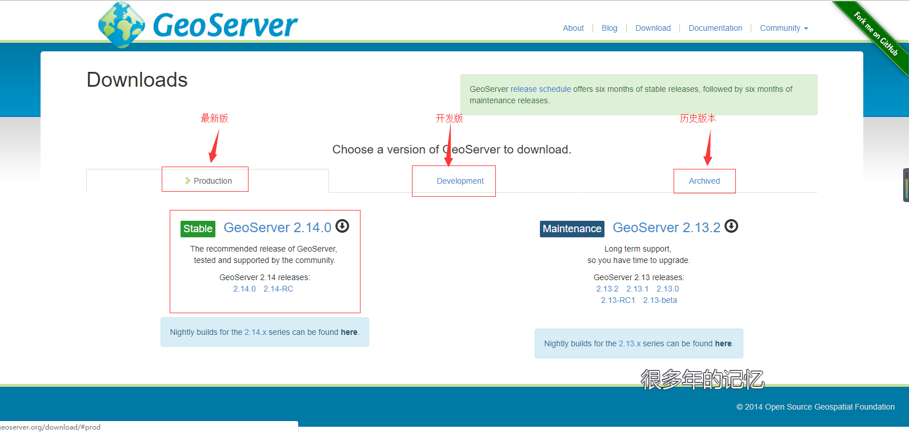Click 'here' for 2.14.x nightly builds
909x433 pixels.
349,332
